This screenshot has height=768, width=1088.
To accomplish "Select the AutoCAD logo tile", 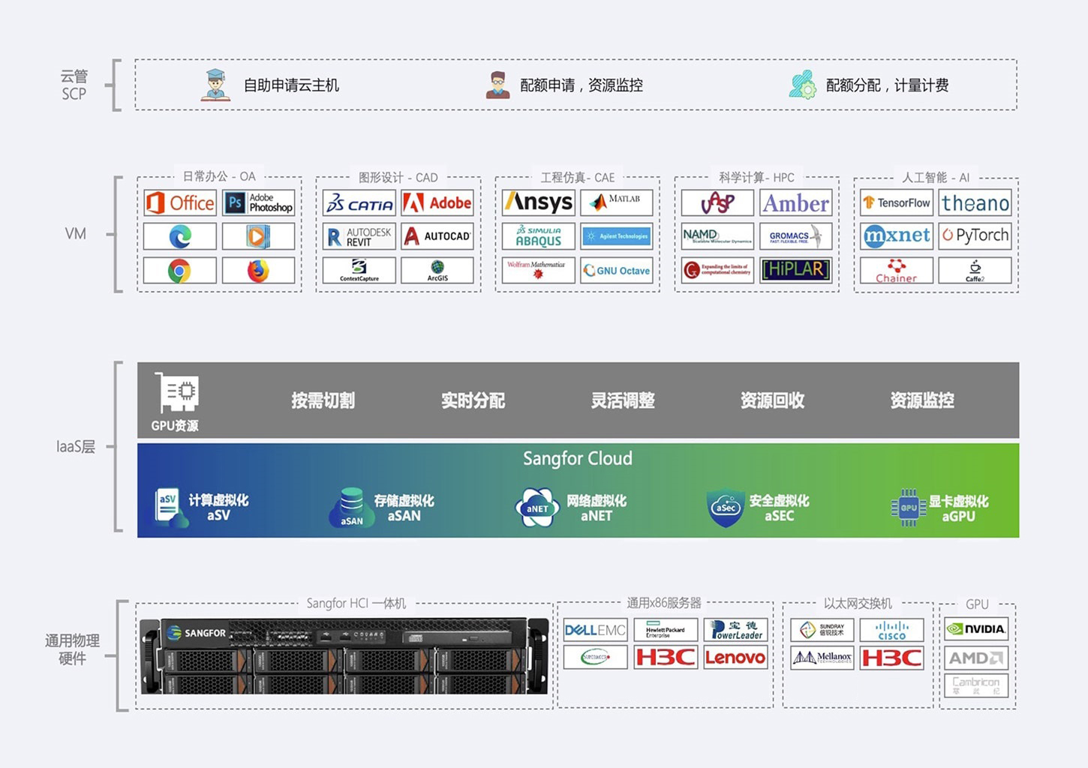I will tap(437, 236).
